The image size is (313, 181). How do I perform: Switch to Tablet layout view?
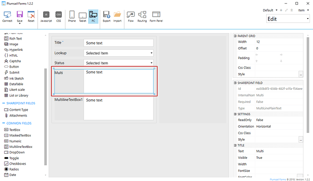pyautogui.click(x=82, y=16)
